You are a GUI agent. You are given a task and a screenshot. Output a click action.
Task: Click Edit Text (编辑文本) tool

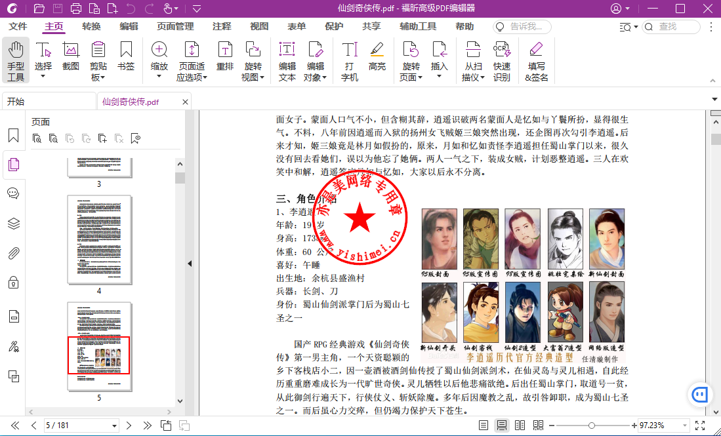click(287, 60)
